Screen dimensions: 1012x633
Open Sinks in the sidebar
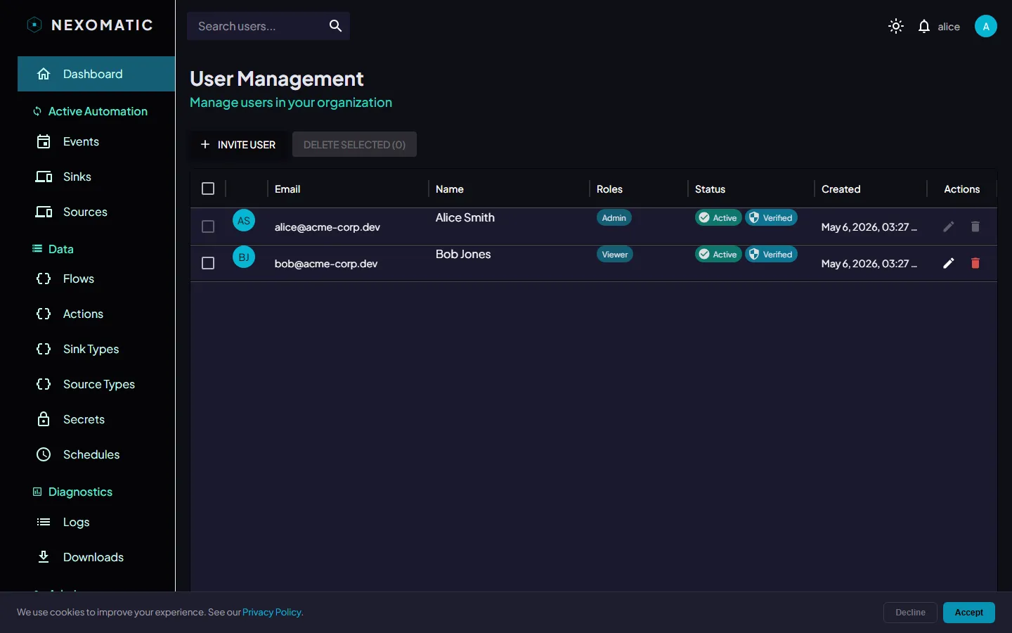pos(96,177)
